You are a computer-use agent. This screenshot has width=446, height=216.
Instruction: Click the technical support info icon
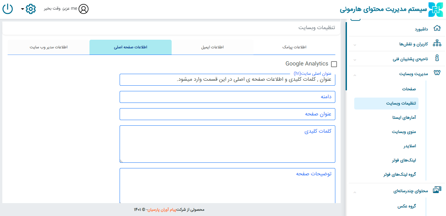tap(437, 59)
